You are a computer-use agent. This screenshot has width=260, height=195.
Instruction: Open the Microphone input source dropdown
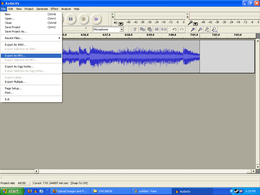pyautogui.click(x=122, y=29)
